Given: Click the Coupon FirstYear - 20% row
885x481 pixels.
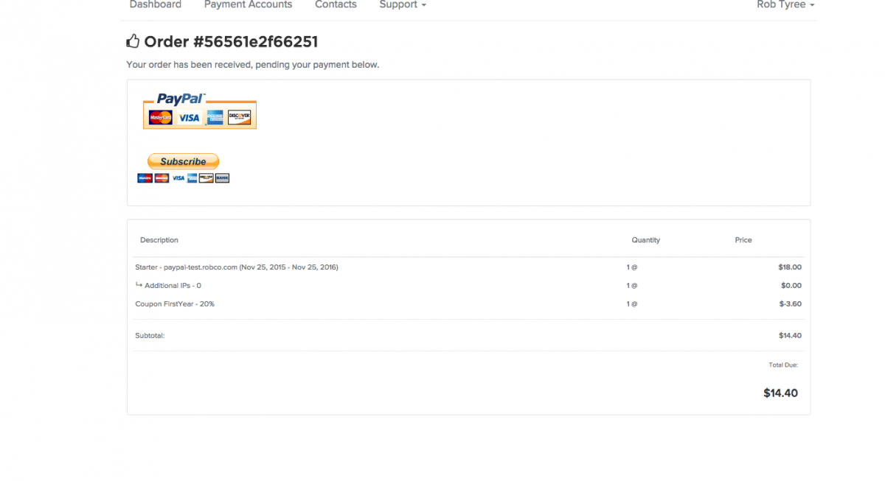Looking at the screenshot, I should click(175, 303).
